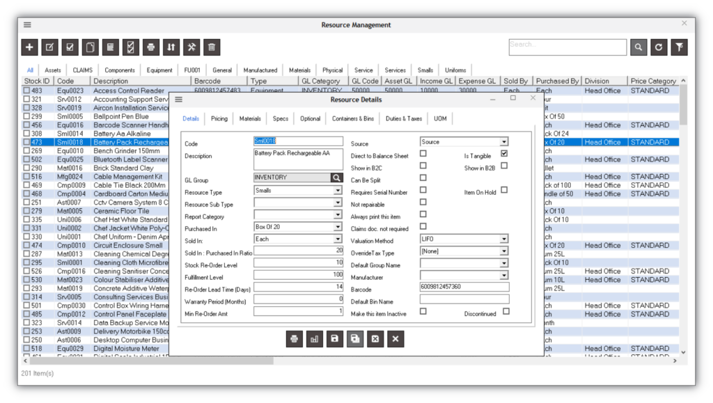Click the save disk icon in Resource Details
The height and width of the screenshot is (403, 713).
pos(335,339)
